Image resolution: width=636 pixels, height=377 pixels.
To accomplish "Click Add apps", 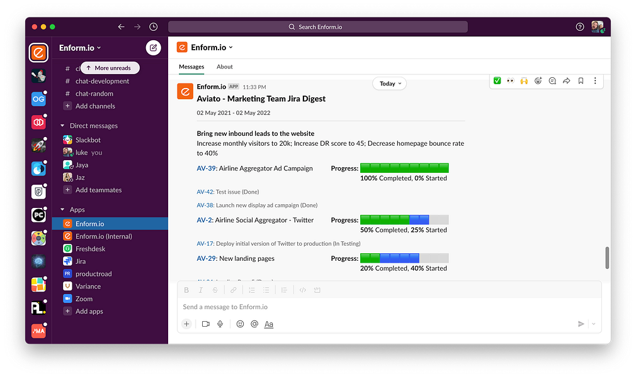I will pyautogui.click(x=89, y=312).
